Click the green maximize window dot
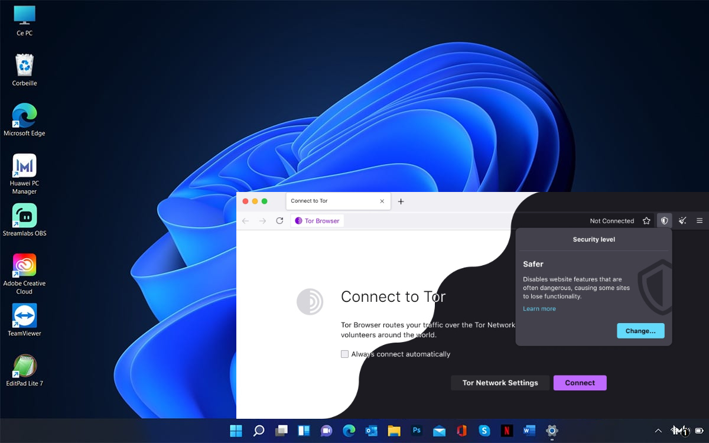The width and height of the screenshot is (709, 443). point(264,201)
